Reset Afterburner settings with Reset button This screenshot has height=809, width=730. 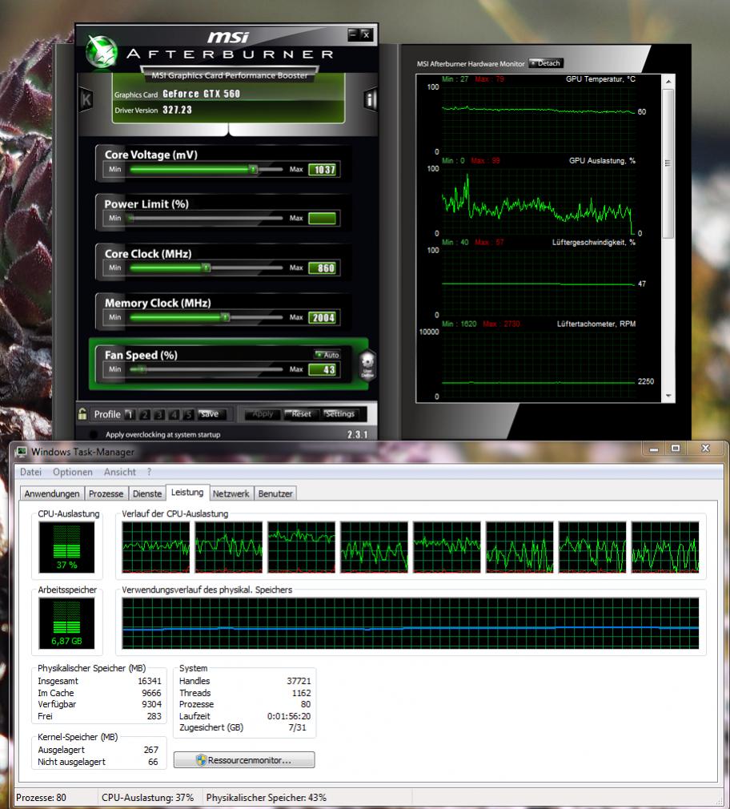point(300,414)
